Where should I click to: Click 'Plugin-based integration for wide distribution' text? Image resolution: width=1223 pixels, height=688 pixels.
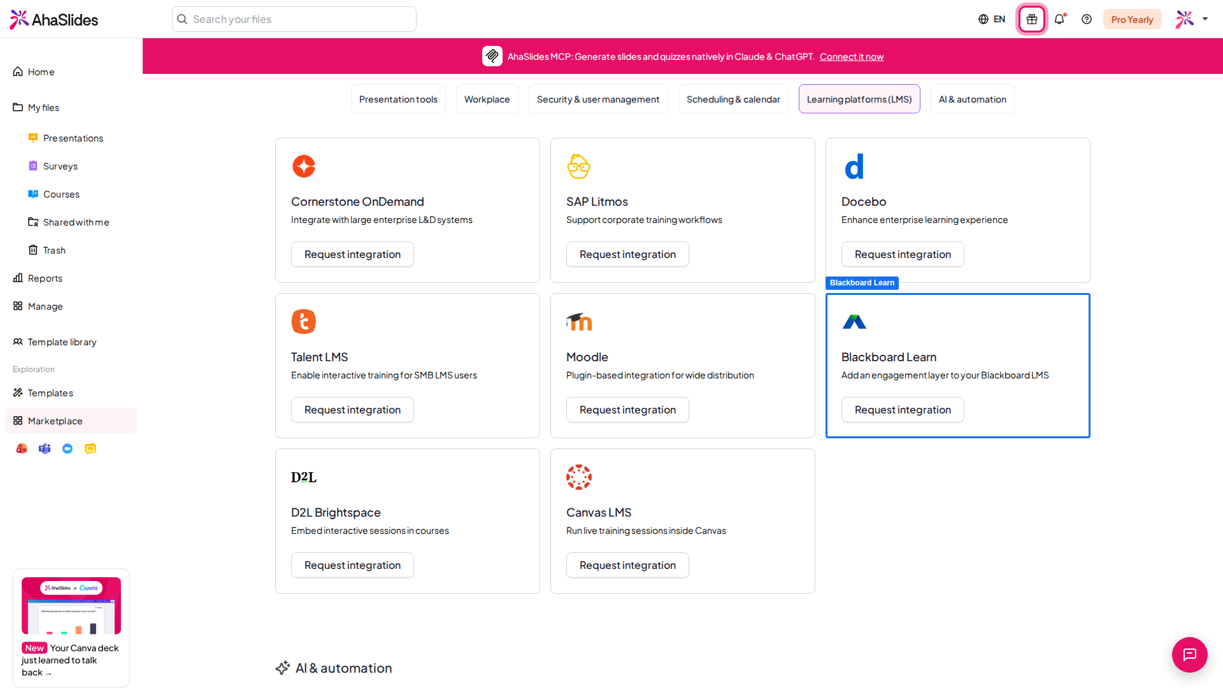coord(660,375)
